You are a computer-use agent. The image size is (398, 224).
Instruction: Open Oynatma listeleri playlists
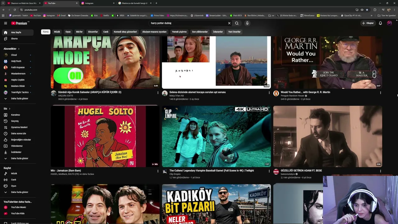coord(18,127)
